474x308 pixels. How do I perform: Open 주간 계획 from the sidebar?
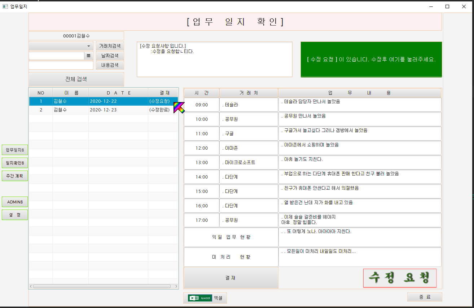coord(15,176)
